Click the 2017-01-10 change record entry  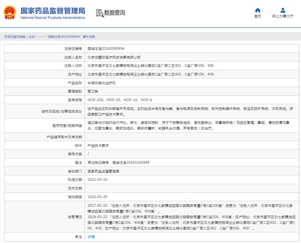(x=190, y=208)
